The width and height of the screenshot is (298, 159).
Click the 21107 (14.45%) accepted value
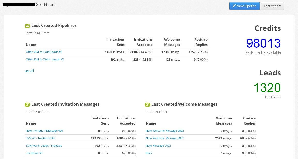(x=141, y=52)
